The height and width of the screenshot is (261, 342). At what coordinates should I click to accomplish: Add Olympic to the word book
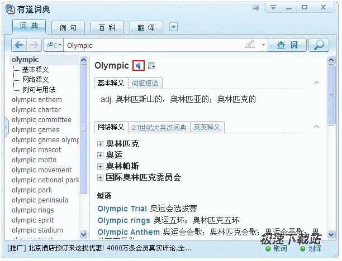[x=151, y=65]
